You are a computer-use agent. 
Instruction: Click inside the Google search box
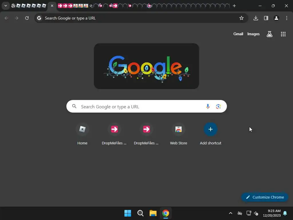[146, 107]
